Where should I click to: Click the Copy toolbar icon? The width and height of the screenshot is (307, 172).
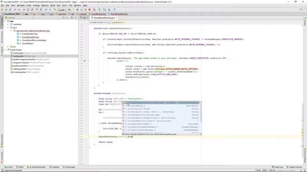point(28,10)
